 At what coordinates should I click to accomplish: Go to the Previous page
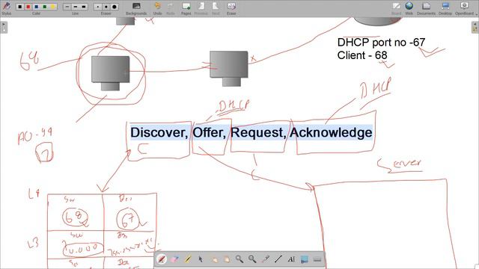(201, 8)
